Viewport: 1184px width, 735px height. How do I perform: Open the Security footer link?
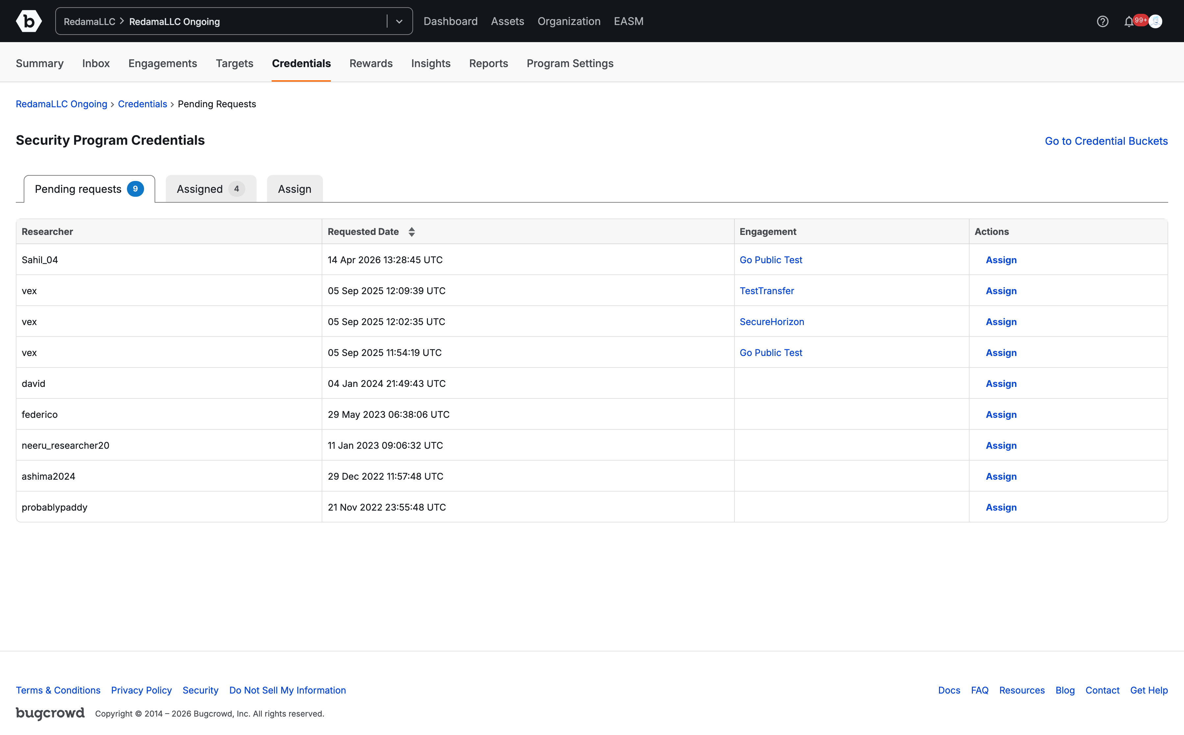(200, 690)
